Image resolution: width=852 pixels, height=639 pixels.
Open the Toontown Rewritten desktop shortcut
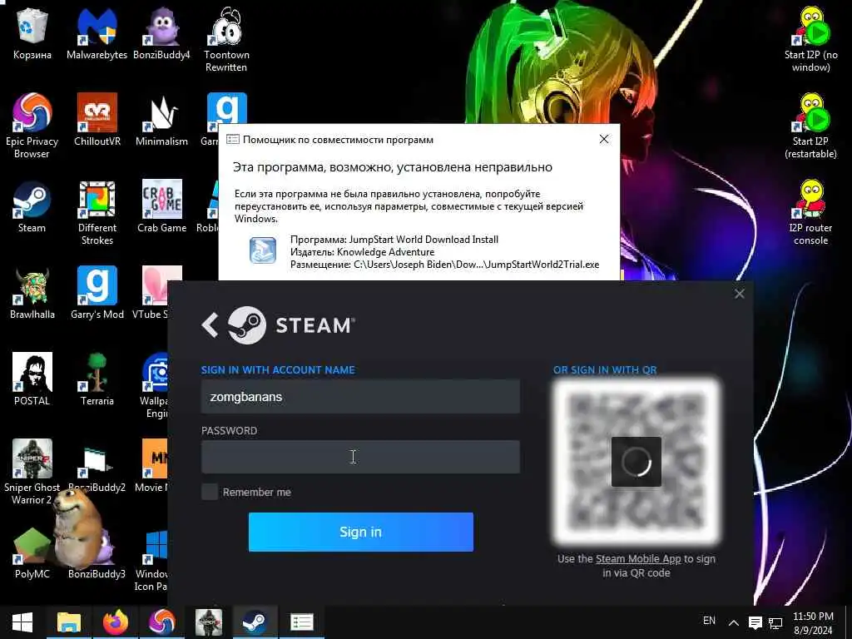(x=226, y=40)
